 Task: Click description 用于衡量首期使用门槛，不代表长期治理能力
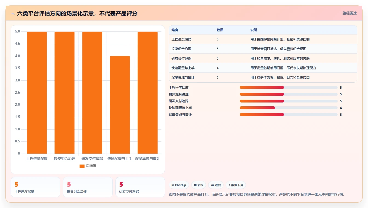[x=283, y=68]
